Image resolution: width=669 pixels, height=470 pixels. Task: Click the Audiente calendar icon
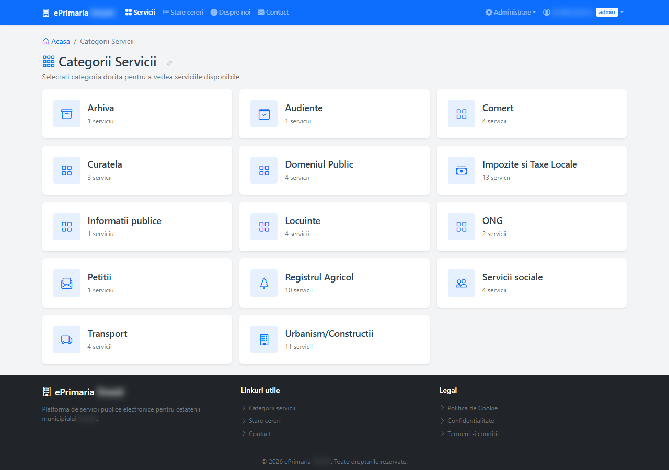[x=264, y=114]
